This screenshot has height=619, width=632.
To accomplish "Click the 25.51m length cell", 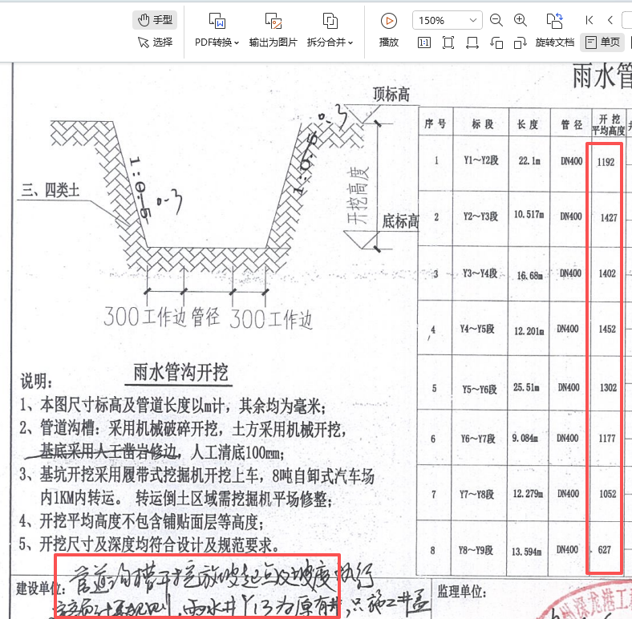I will coord(526,387).
